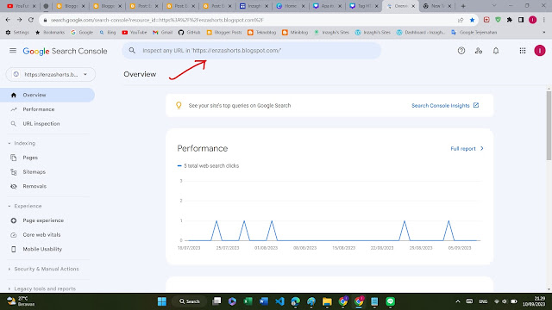Click the page vertical scrollbar
552x310 pixels.
549,126
